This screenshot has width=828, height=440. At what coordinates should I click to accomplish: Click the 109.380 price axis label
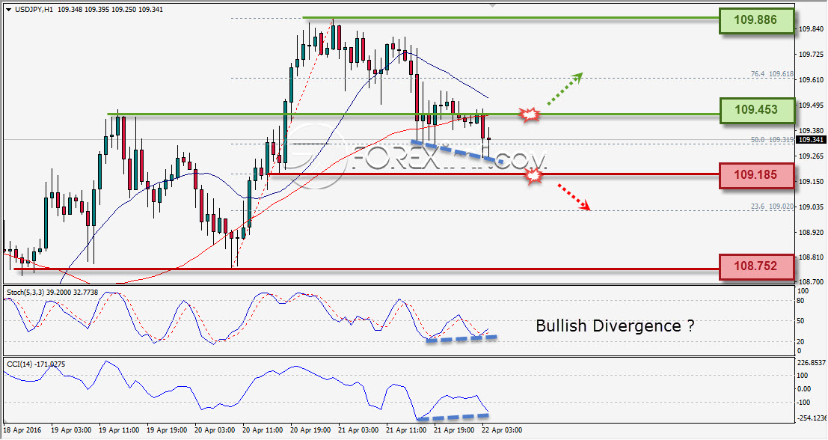point(811,130)
